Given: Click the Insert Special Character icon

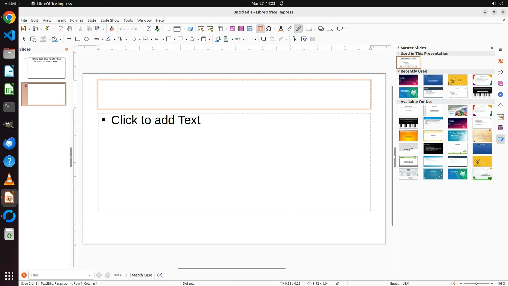Looking at the screenshot, I should click(269, 29).
